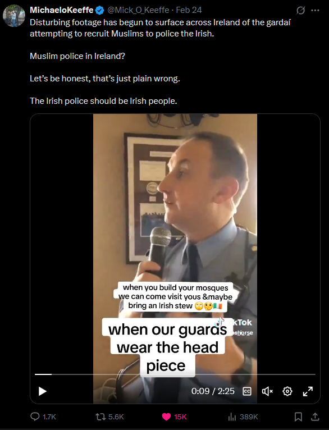329x430 pixels.
Task: Toggle closed captions on the video
Action: pos(247,391)
